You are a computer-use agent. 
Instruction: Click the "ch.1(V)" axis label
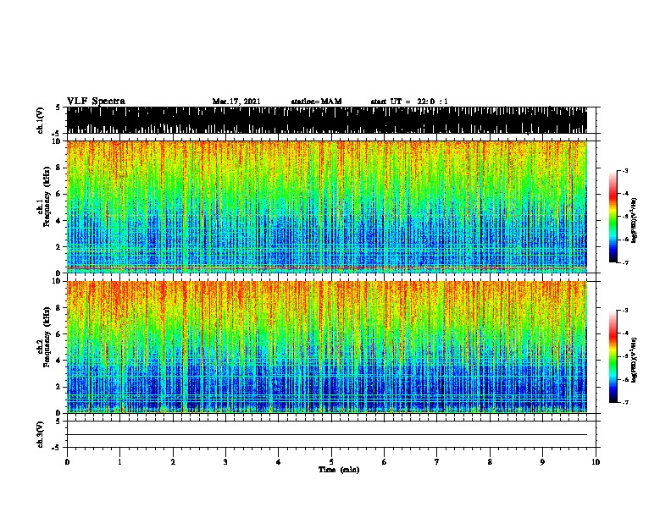[x=41, y=120]
